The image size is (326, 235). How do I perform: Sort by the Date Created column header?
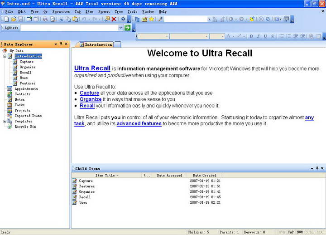point(204,175)
